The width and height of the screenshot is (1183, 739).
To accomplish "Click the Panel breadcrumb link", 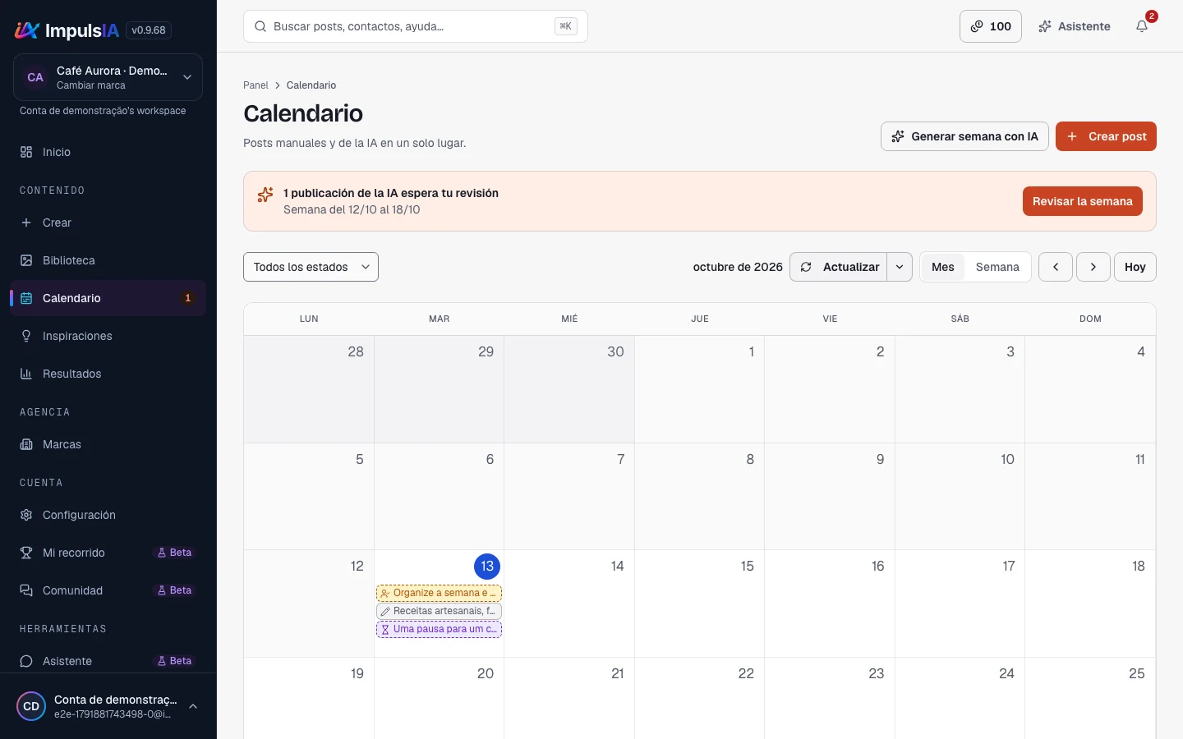I will point(255,85).
